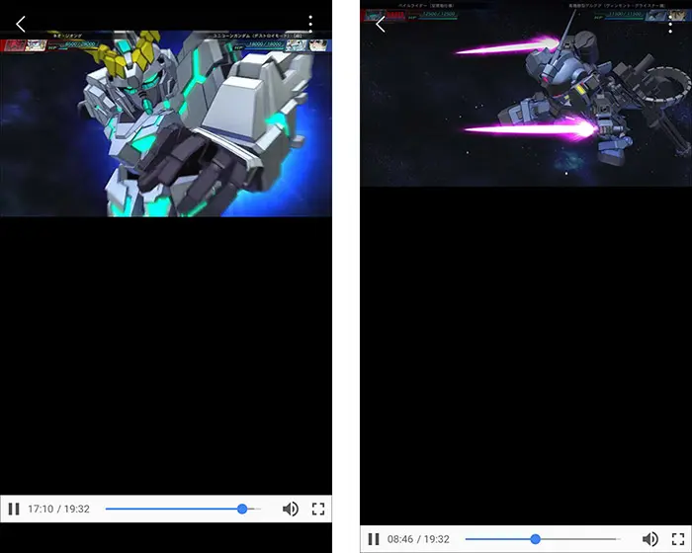
Task: Pause the right video at 08:46
Action: click(374, 539)
